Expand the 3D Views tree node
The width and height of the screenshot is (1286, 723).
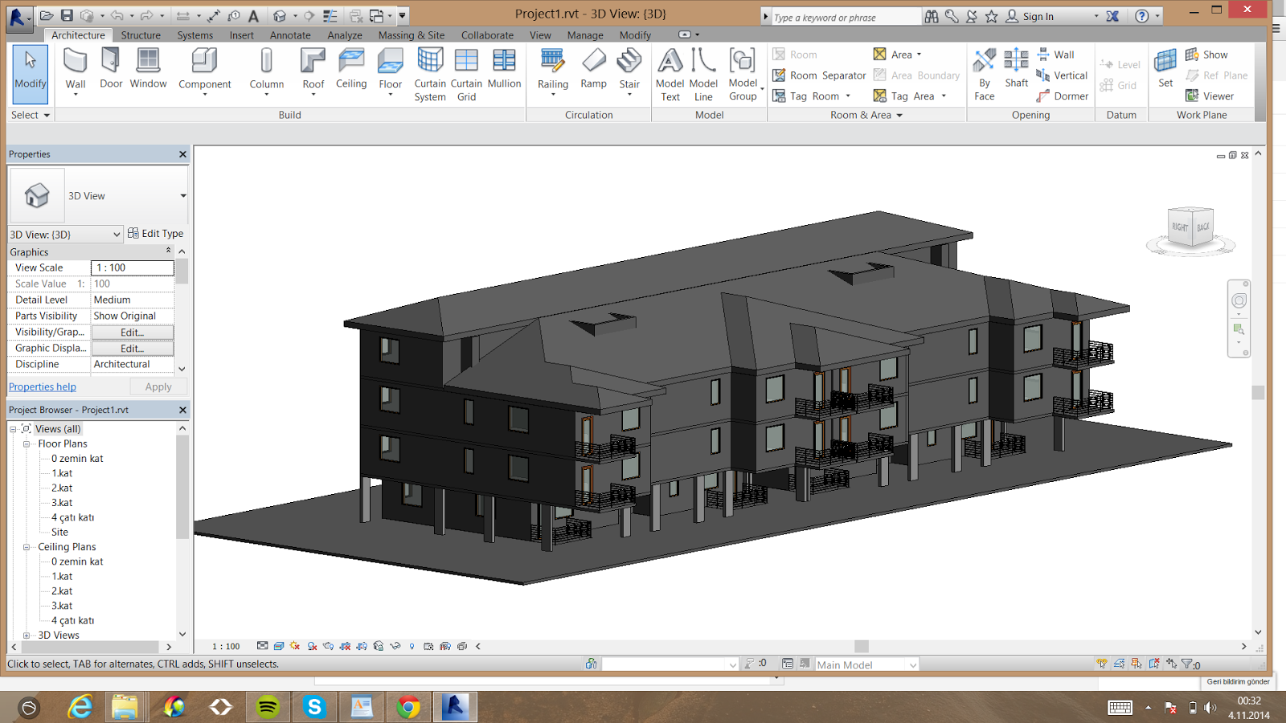click(x=27, y=635)
